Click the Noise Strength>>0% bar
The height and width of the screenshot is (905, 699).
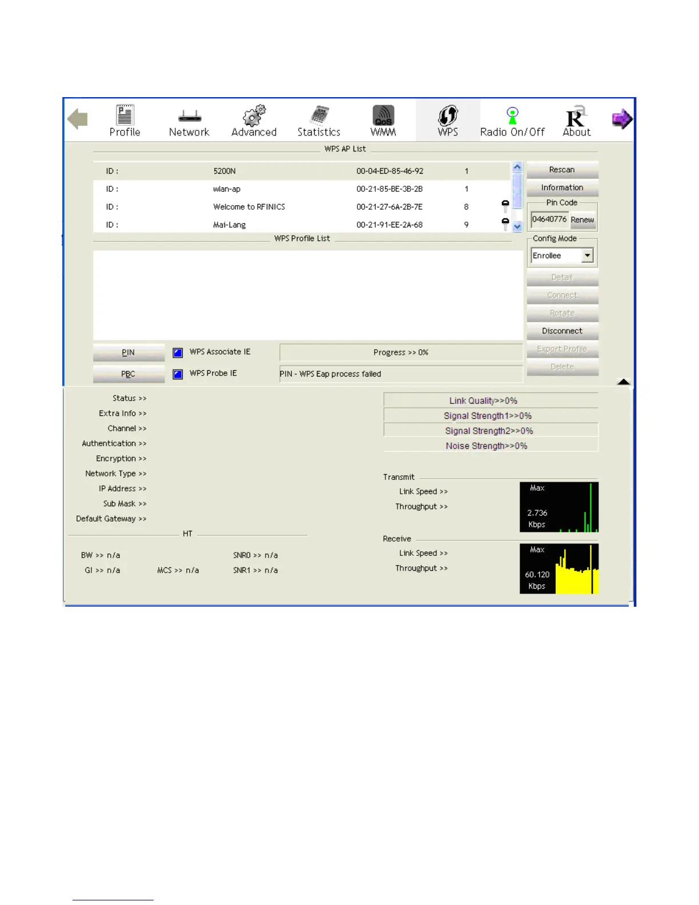point(491,446)
